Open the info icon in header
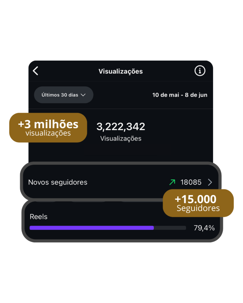Image resolution: width=243 pixels, height=303 pixels. [200, 71]
